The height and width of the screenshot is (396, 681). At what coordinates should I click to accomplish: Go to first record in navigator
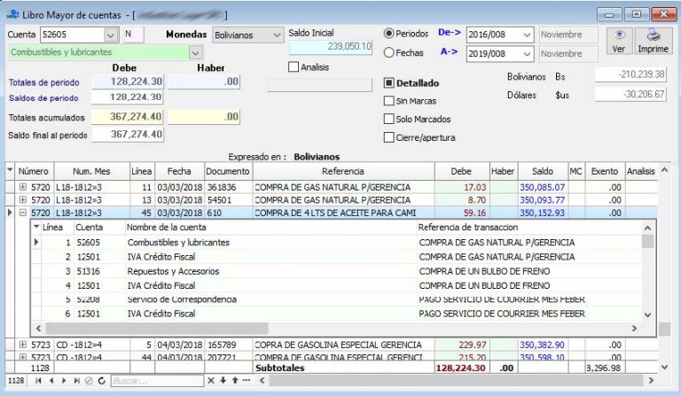[38, 380]
